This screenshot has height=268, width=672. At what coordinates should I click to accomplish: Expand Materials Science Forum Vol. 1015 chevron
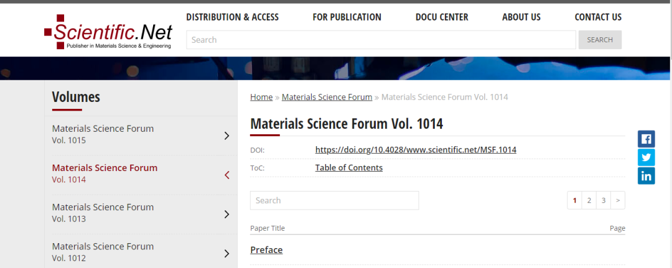(226, 136)
